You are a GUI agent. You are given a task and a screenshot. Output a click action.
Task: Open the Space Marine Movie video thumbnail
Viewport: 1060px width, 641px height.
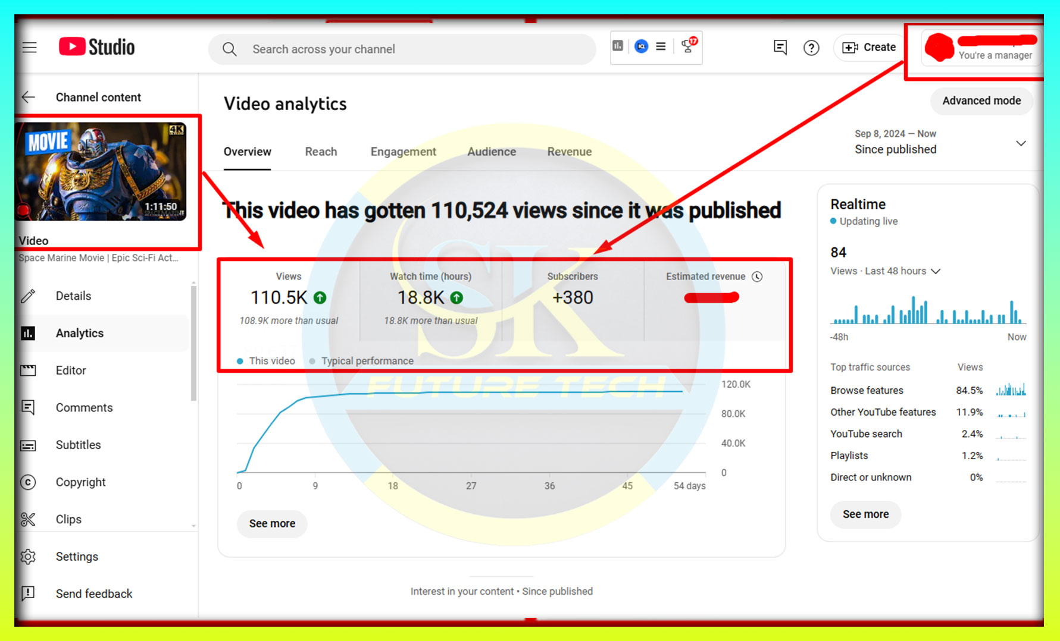click(101, 172)
